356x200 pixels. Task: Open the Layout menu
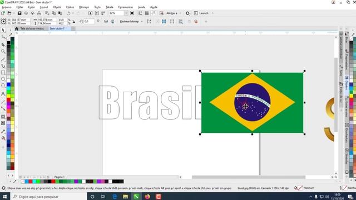coord(44,7)
